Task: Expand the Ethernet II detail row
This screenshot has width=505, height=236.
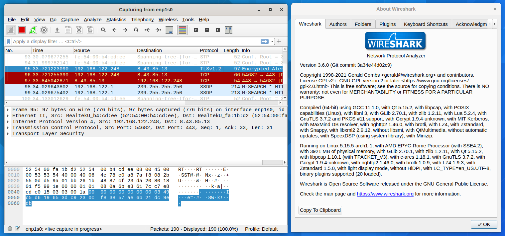Action: click(8, 116)
